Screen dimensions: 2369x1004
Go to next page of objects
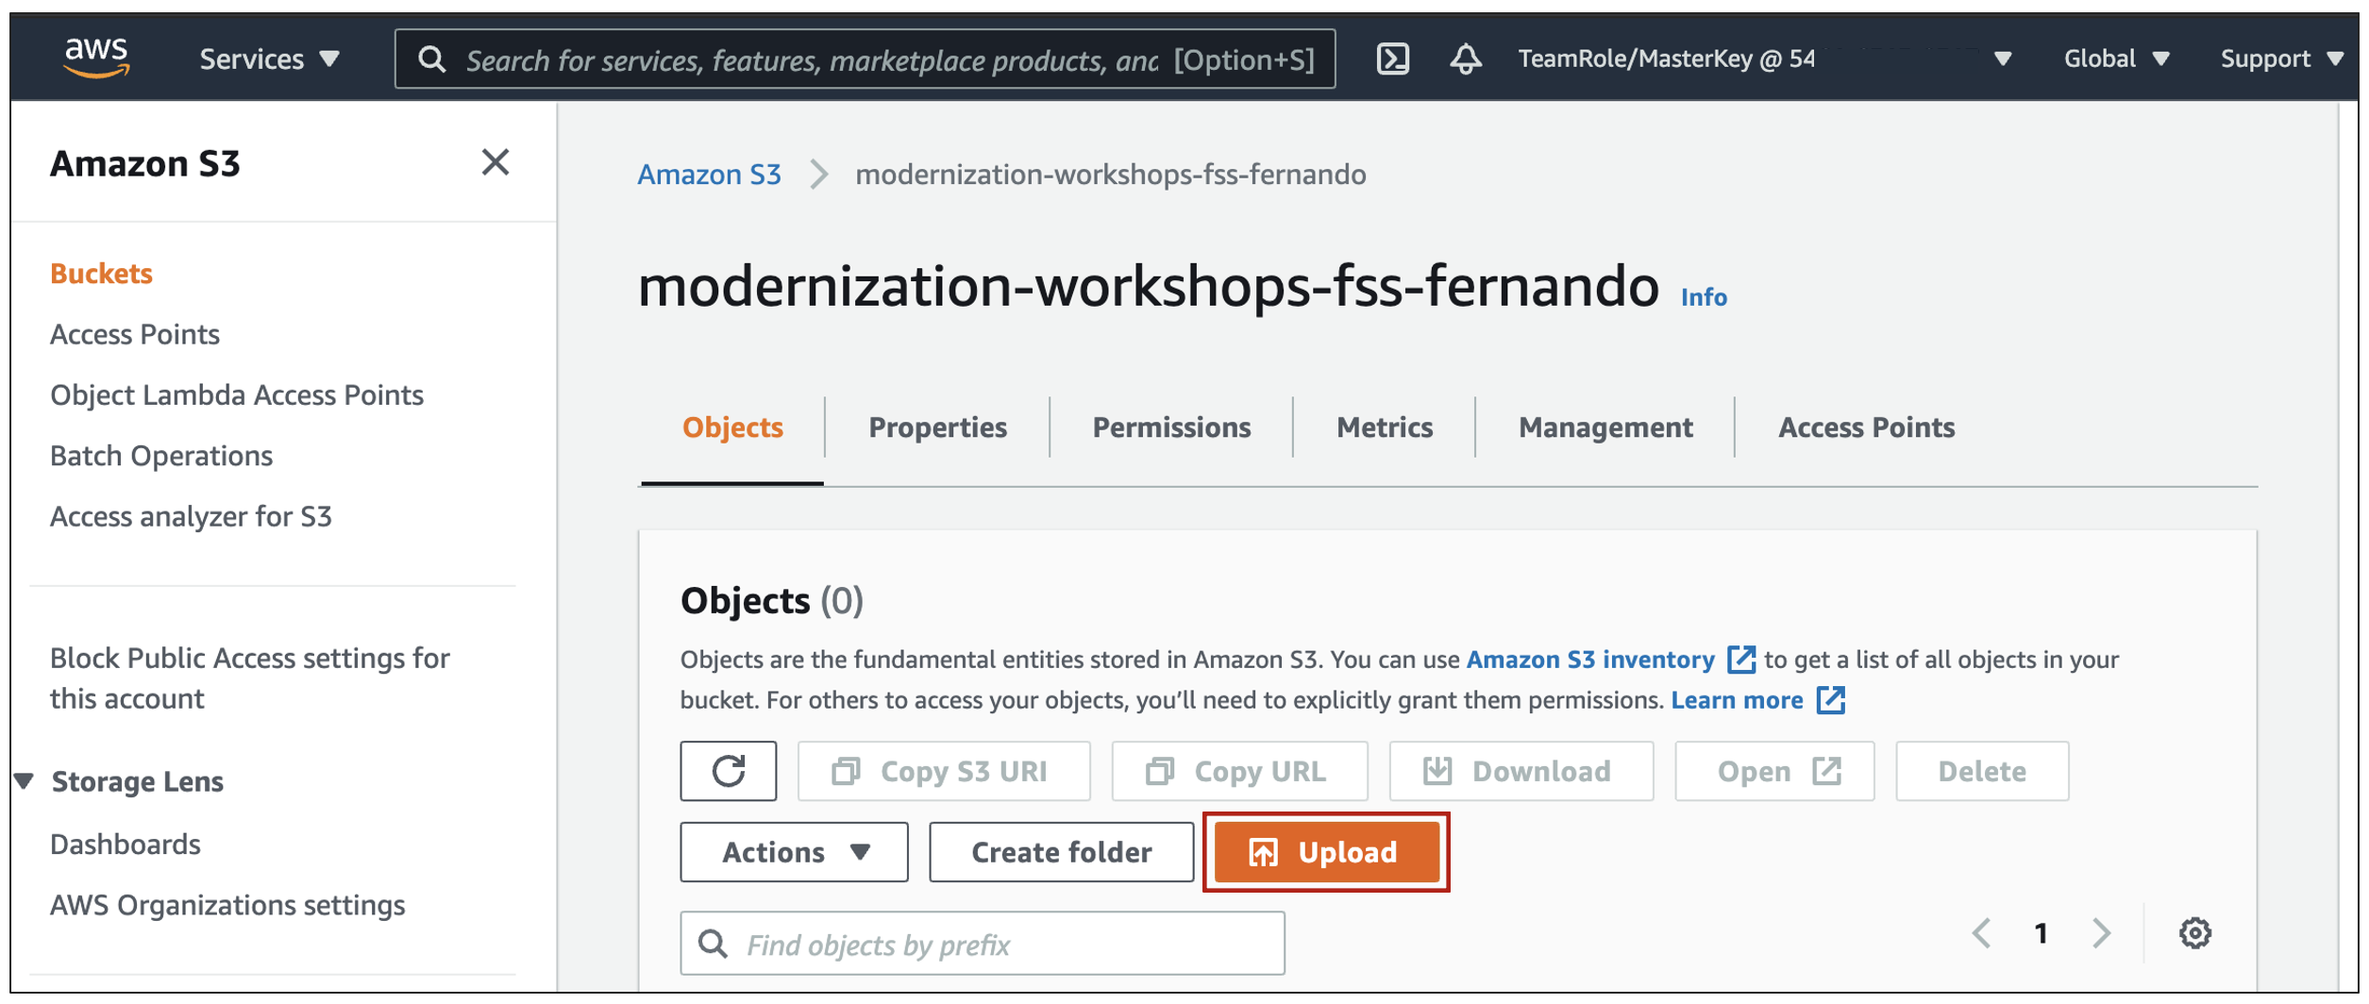(2101, 934)
